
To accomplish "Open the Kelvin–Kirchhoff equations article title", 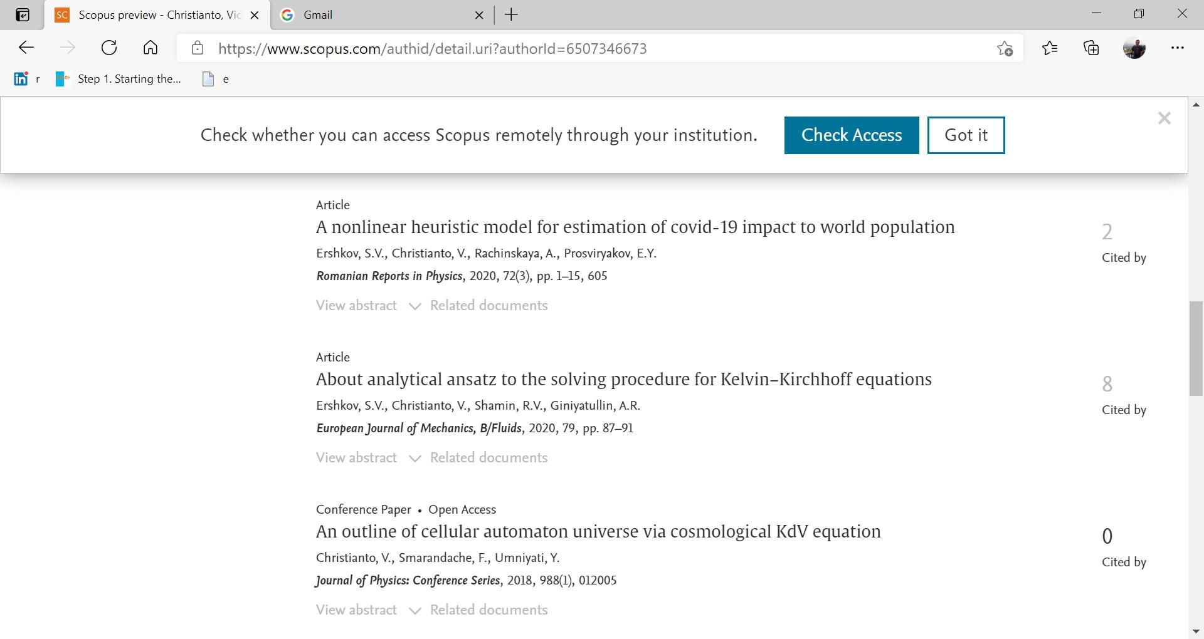I will click(623, 380).
